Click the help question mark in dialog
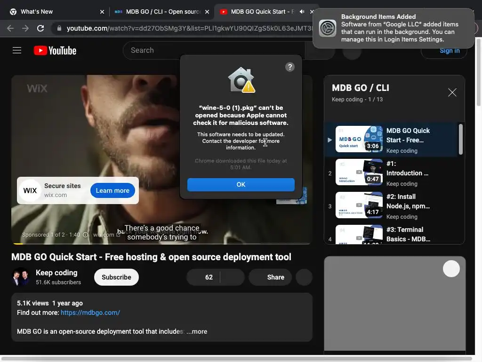This screenshot has width=482, height=362. pos(289,67)
